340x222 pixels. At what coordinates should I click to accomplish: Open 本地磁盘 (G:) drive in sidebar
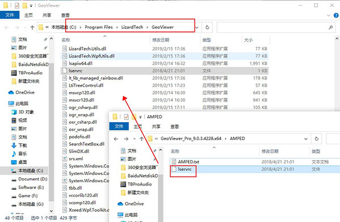point(31,204)
